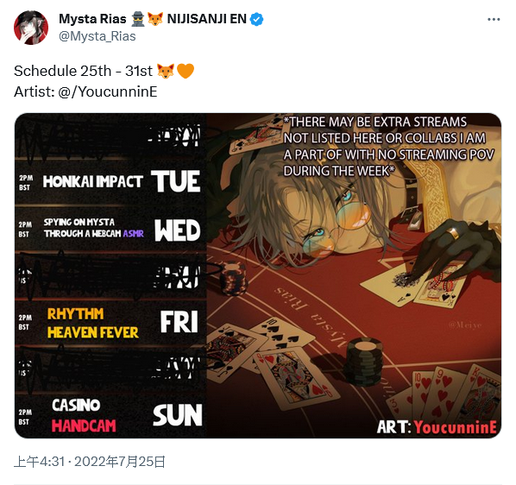Click the fox emoji after Schedule text
516x485 pixels.
coord(166,71)
